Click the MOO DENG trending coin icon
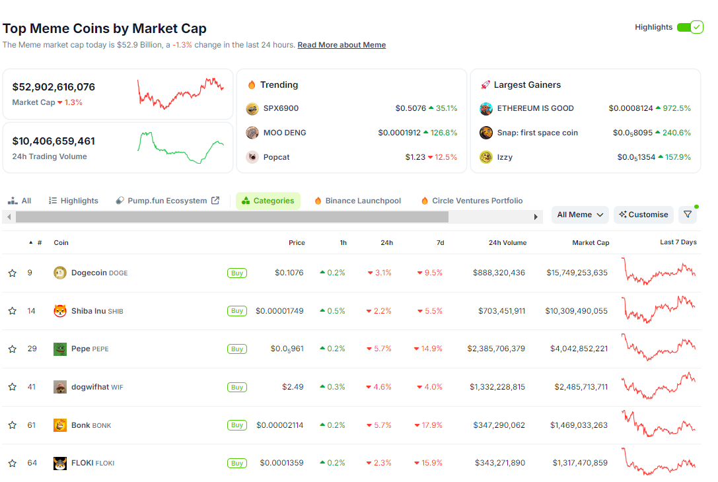Viewport: 718px width, 482px height. (252, 133)
